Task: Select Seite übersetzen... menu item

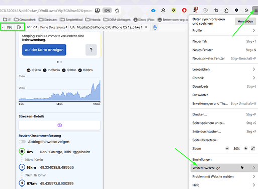Action: 224,140
